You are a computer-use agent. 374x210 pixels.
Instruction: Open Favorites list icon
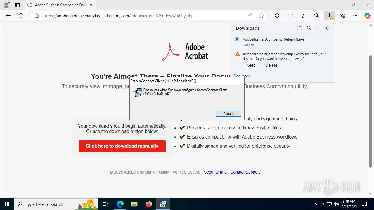(304, 16)
